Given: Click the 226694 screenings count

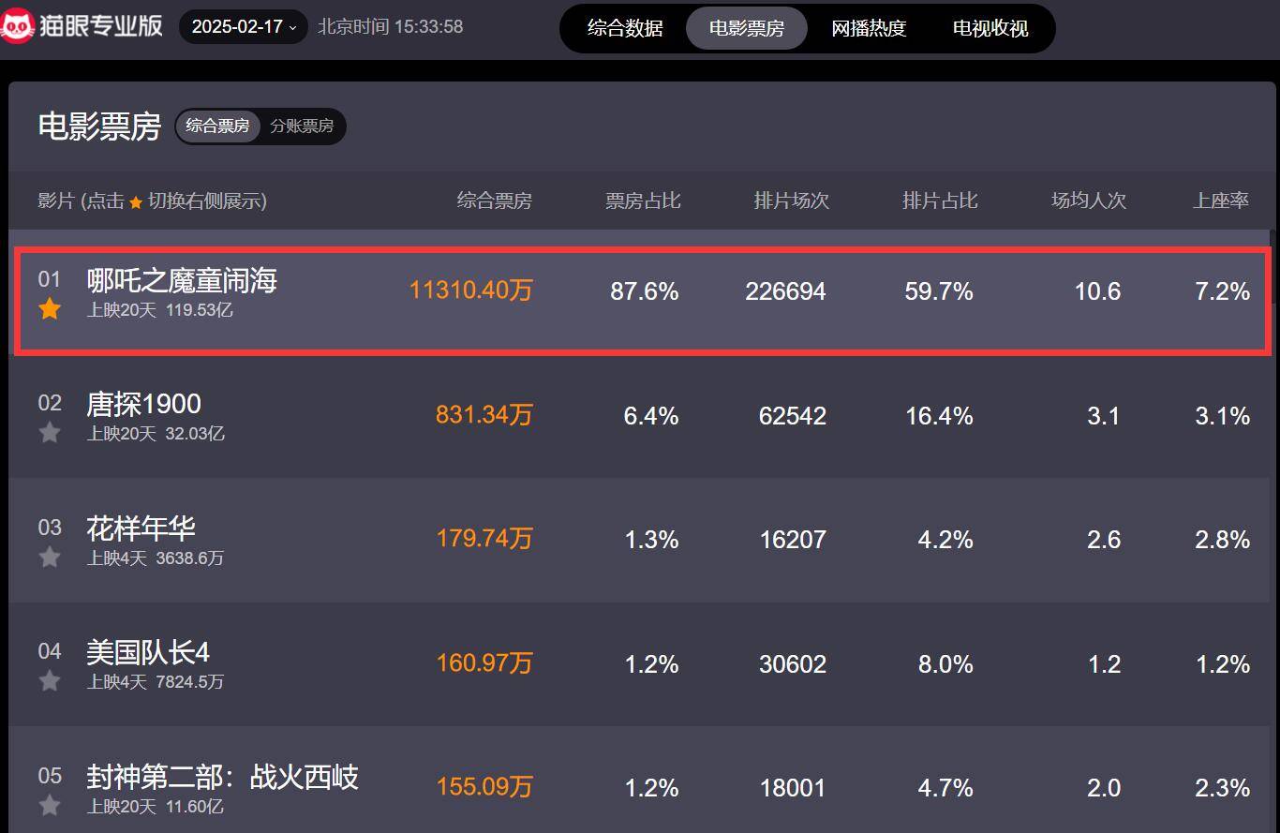Looking at the screenshot, I should [x=786, y=291].
